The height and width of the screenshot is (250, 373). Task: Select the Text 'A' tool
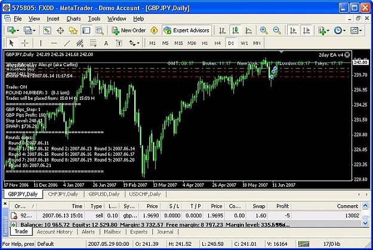(x=106, y=43)
